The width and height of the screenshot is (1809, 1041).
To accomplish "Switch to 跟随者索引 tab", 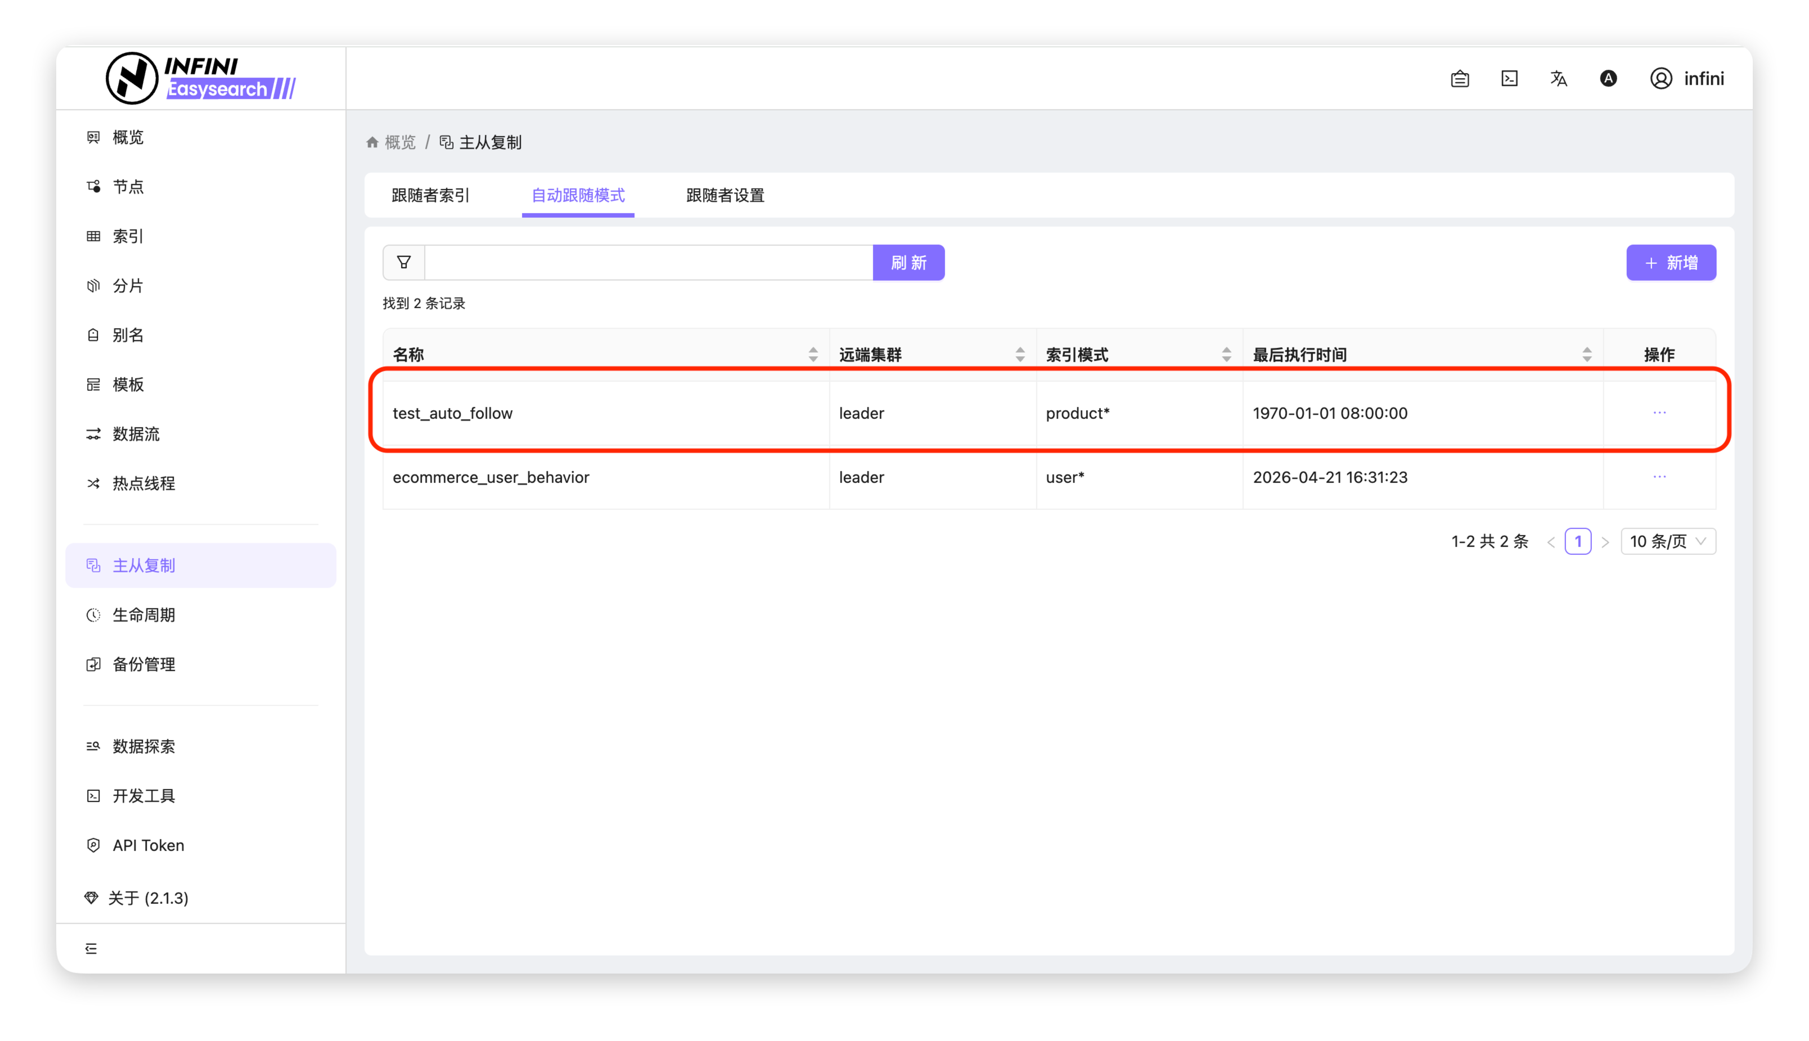I will point(430,195).
